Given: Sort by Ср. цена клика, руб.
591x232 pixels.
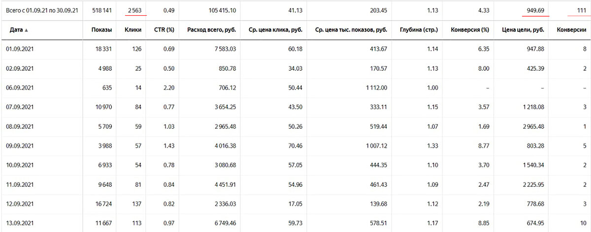Looking at the screenshot, I should click(275, 30).
